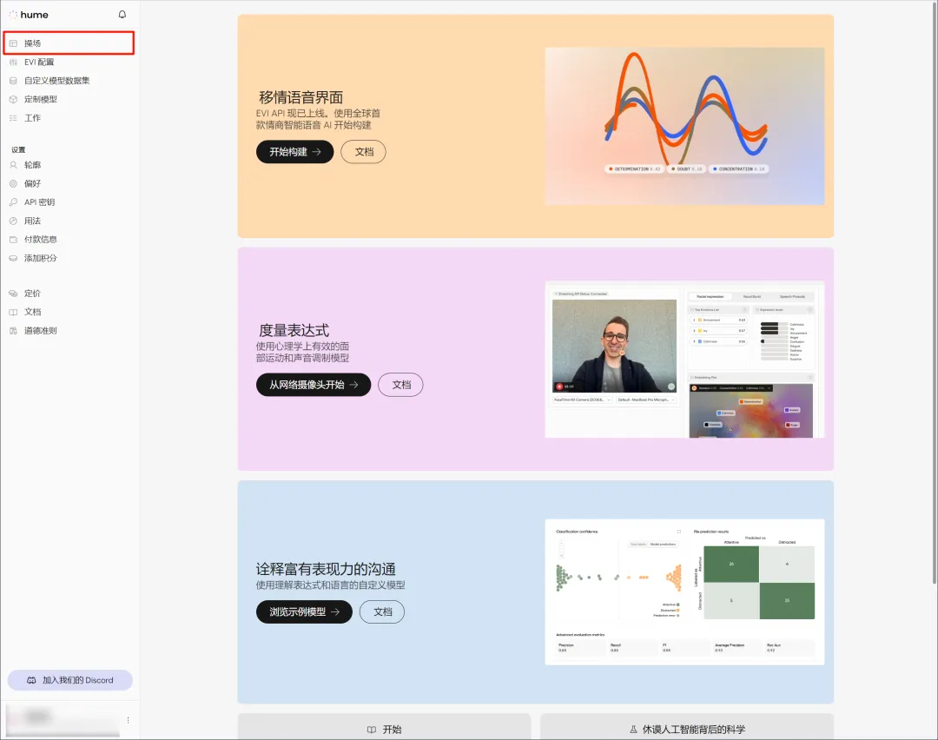Open 文档 link in 度量表达式 card
938x740 pixels.
coord(400,385)
